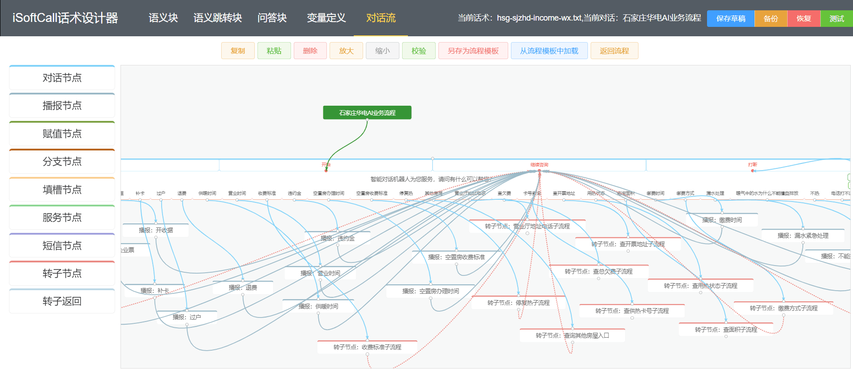Click the 漏水处理 branch label
853x369 pixels.
coord(715,193)
